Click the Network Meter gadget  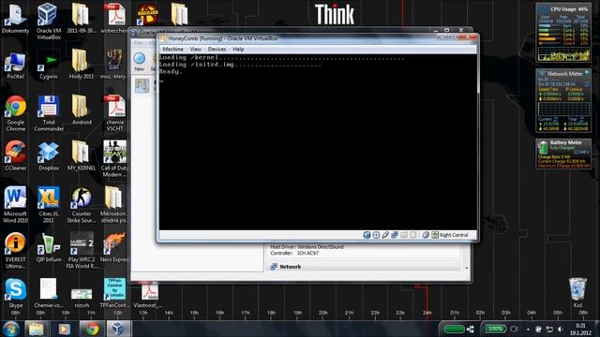tap(563, 101)
